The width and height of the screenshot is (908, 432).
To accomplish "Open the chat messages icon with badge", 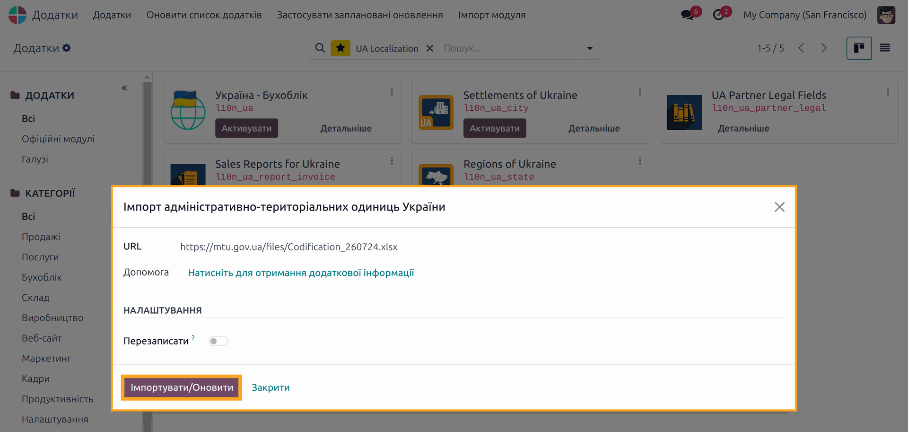I will point(687,15).
